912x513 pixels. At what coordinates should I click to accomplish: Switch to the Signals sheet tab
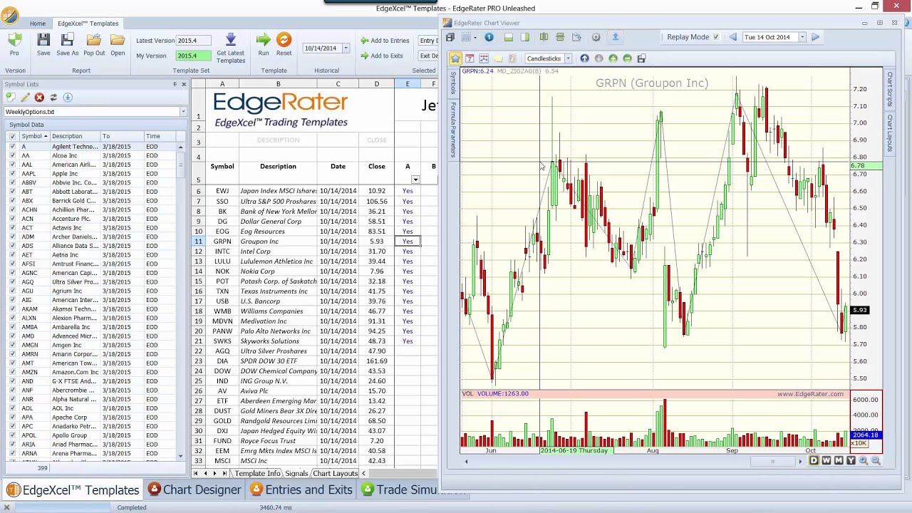(x=296, y=474)
